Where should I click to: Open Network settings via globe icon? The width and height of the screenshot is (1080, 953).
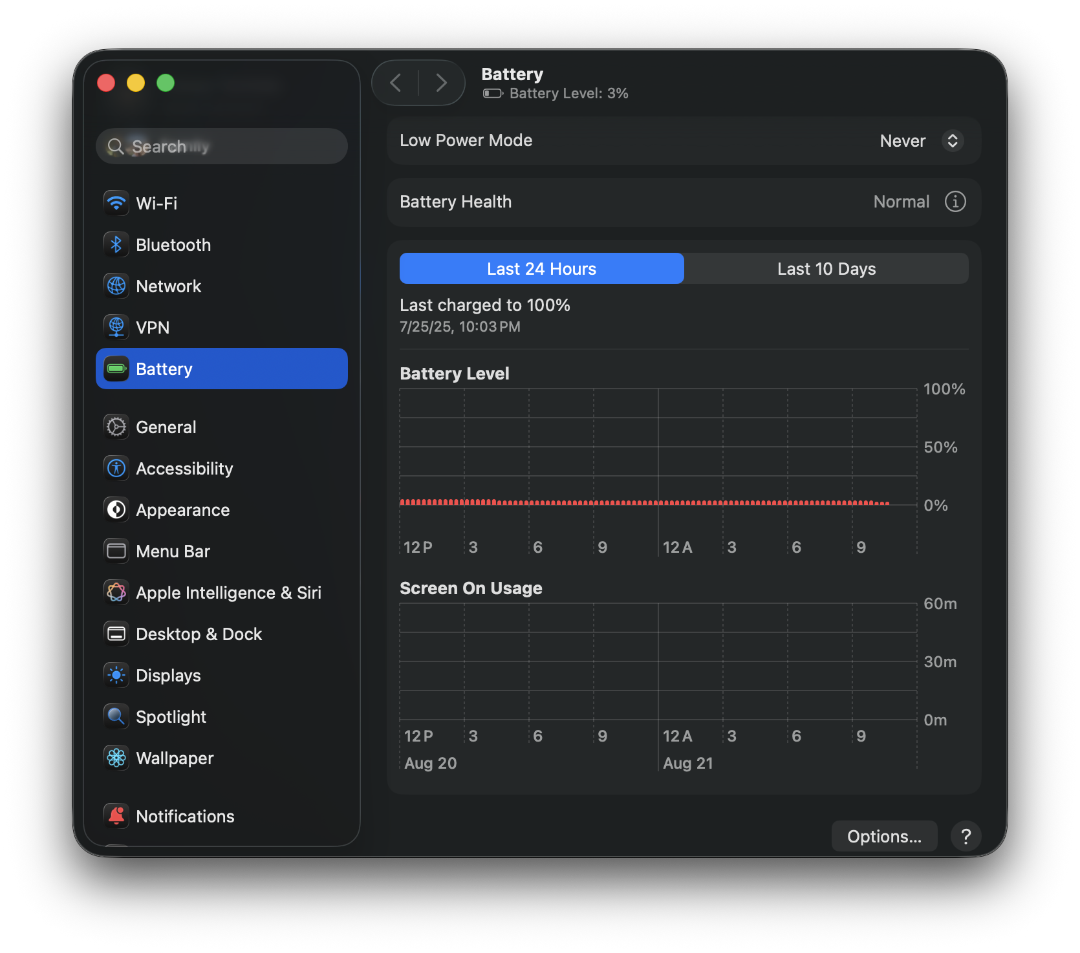pyautogui.click(x=116, y=286)
